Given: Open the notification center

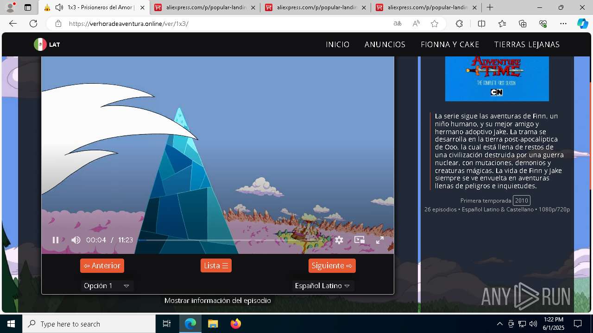Looking at the screenshot, I should pyautogui.click(x=578, y=324).
